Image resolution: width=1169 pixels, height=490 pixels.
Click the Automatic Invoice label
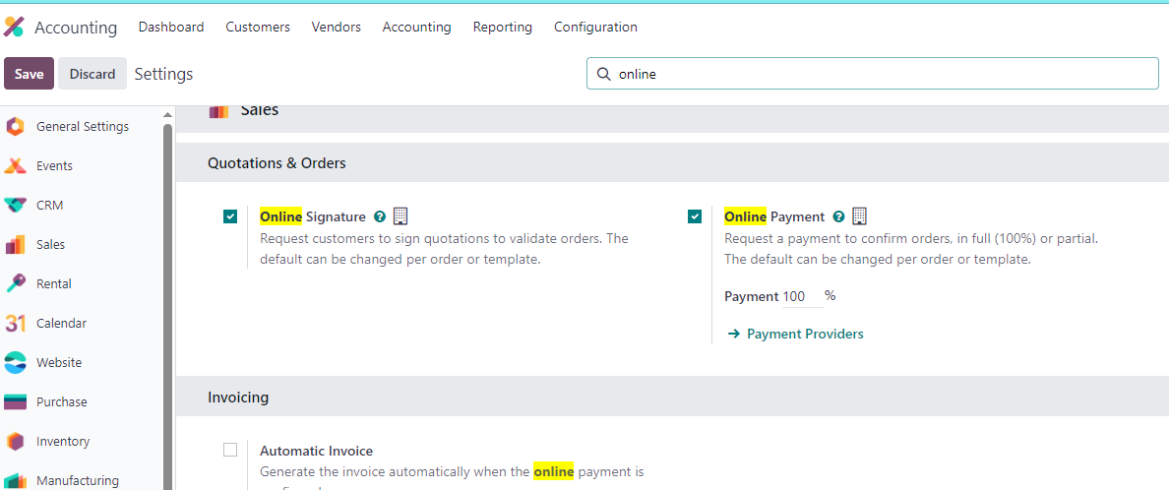[316, 451]
